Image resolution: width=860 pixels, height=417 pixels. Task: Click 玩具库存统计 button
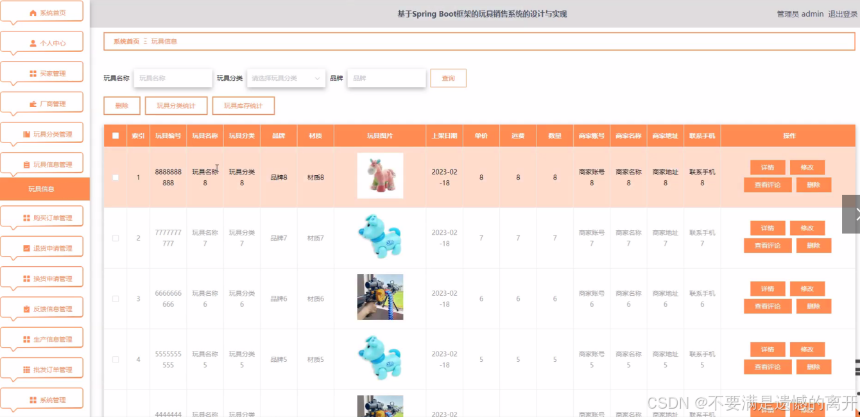coord(243,106)
